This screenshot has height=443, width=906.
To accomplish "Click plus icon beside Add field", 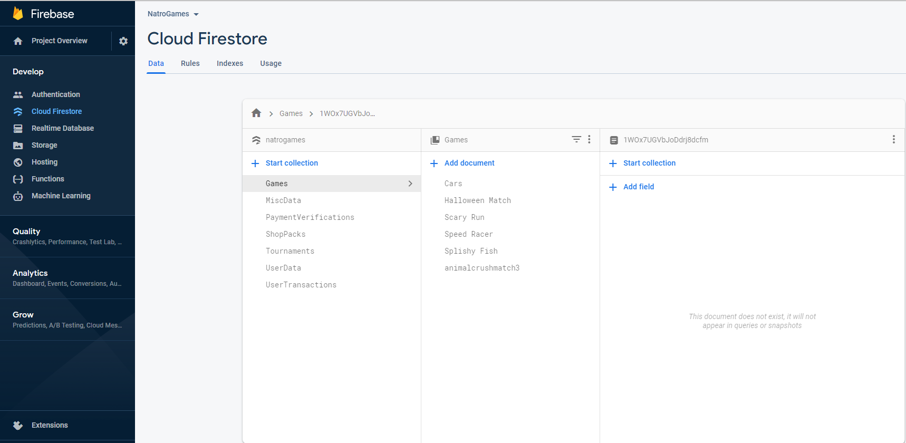I will pyautogui.click(x=613, y=187).
